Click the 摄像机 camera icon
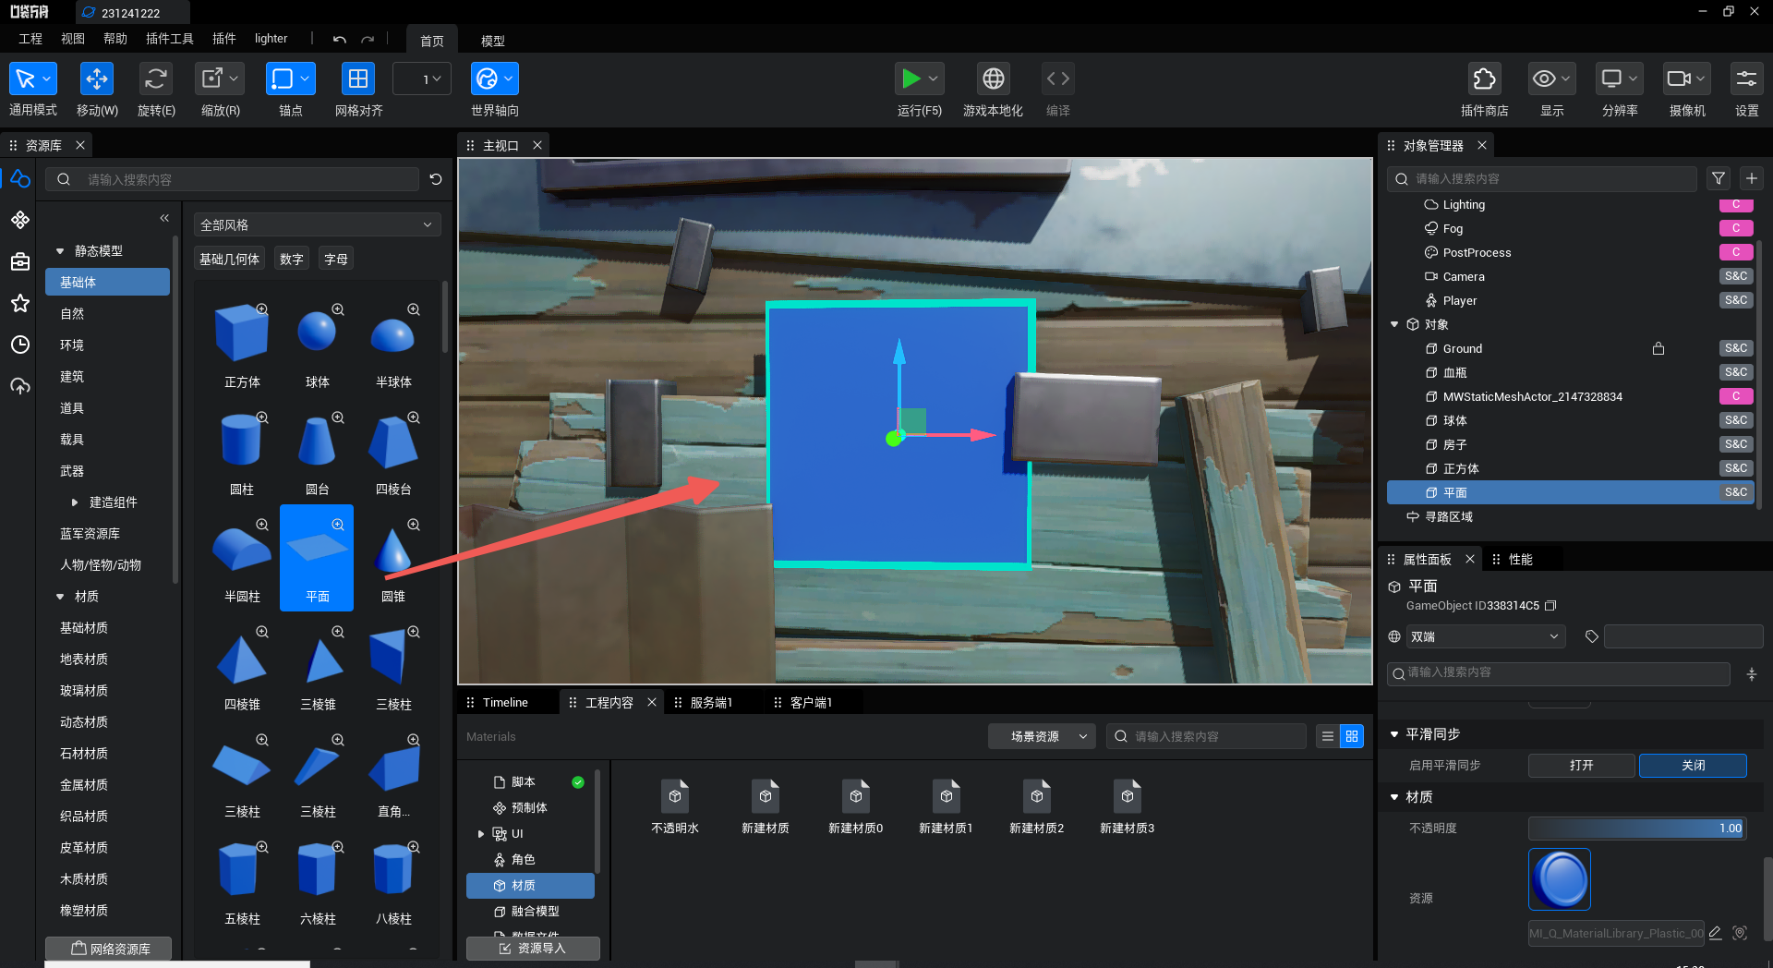 pyautogui.click(x=1679, y=79)
